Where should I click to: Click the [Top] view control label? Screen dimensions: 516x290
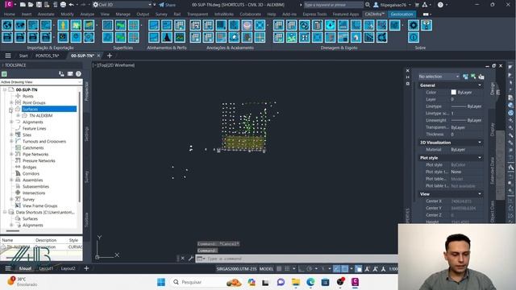coord(102,65)
